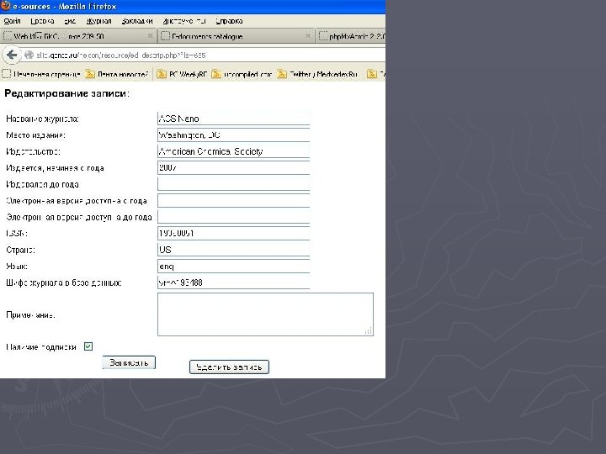The image size is (606, 454).
Task: Switch to the E-documents catalogue tab
Action: coord(236,36)
